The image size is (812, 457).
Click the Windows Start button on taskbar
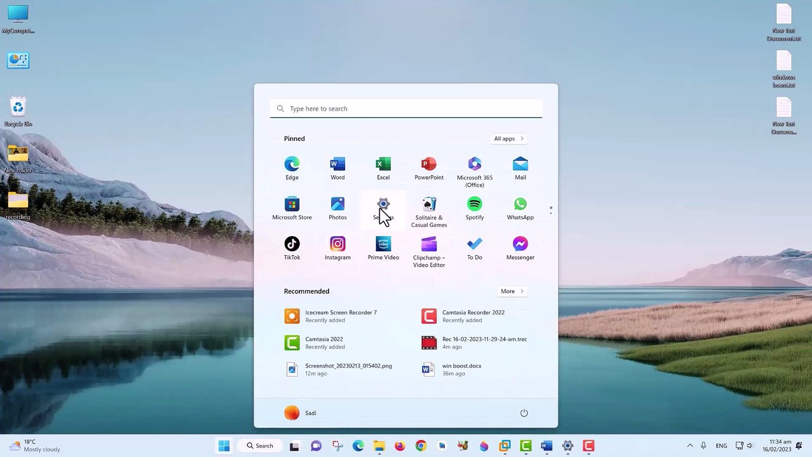point(224,446)
